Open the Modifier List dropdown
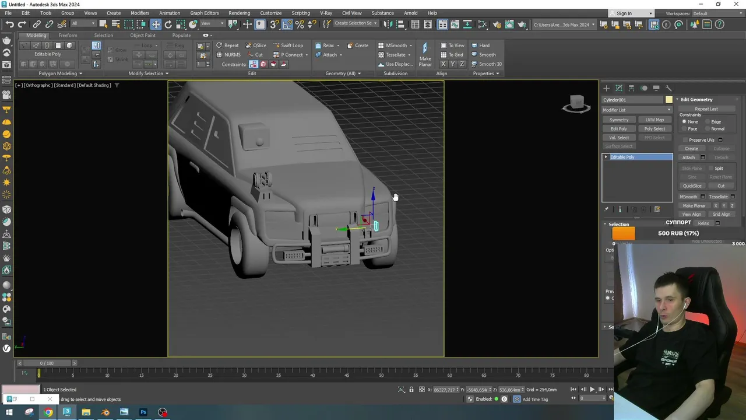This screenshot has height=420, width=746. [x=636, y=110]
